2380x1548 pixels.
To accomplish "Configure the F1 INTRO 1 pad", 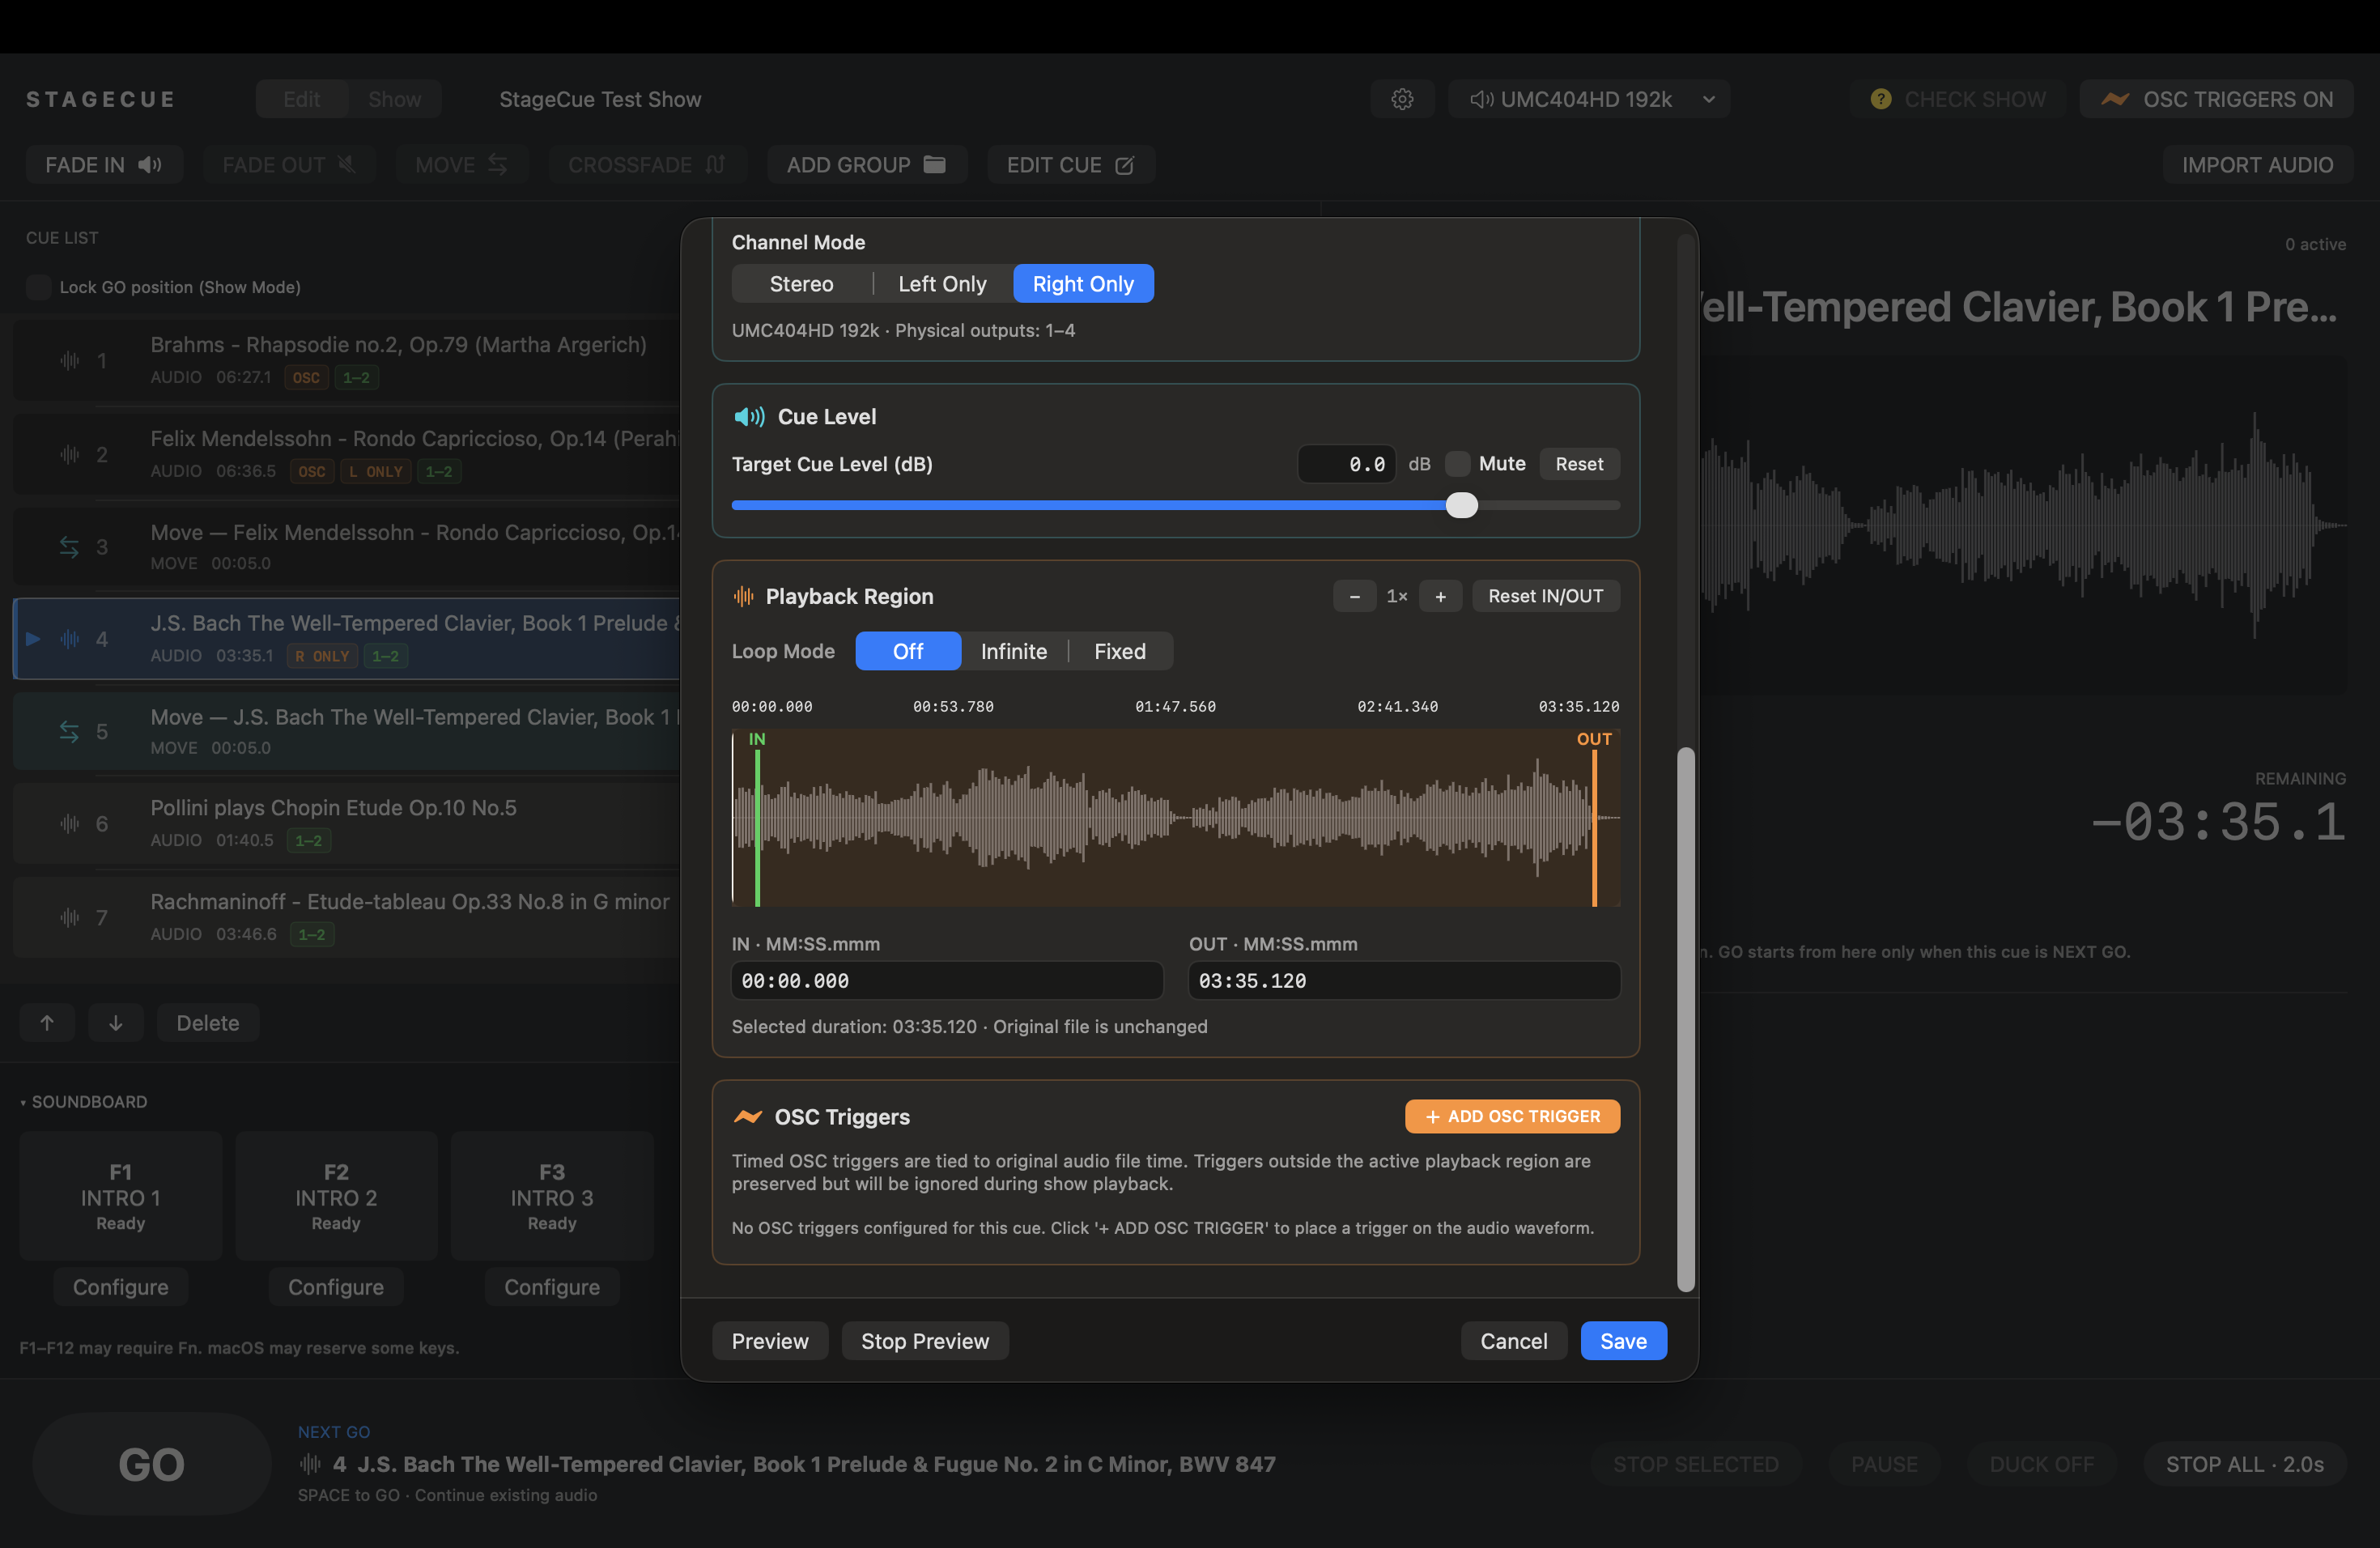I will tap(120, 1286).
